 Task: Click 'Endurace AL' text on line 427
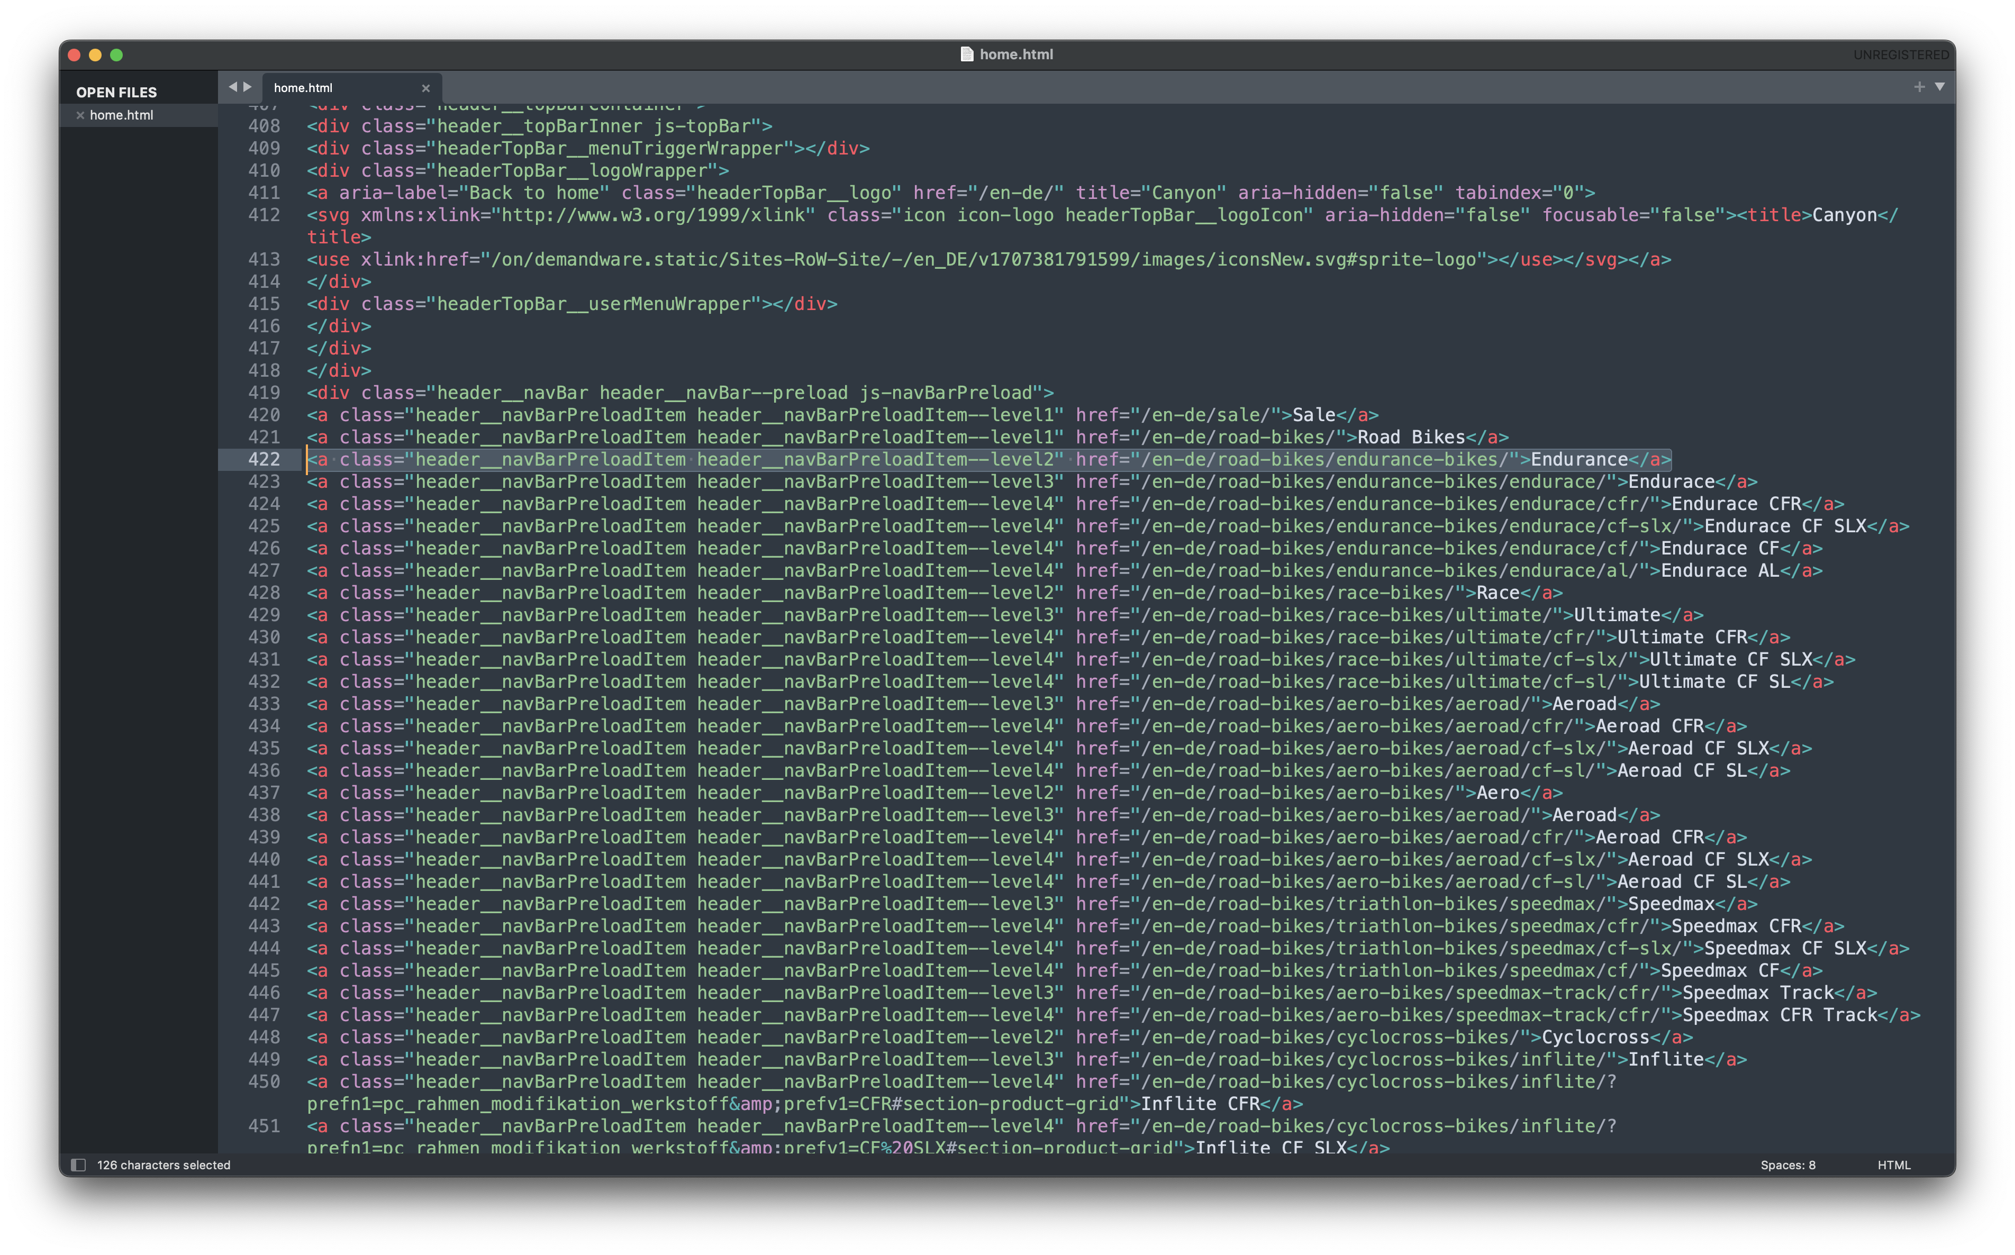(x=1720, y=571)
